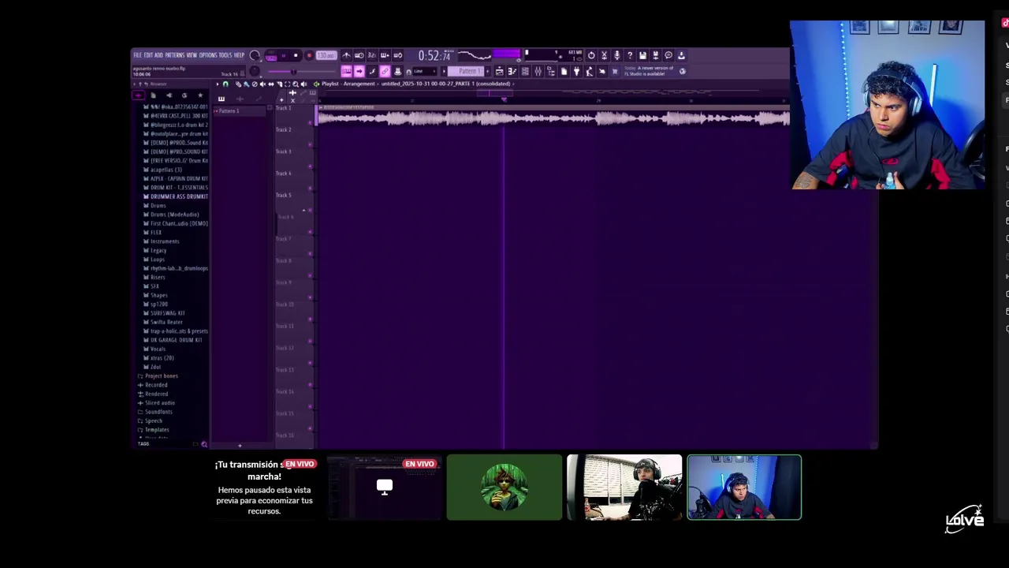
Task: Click the add pattern plus button
Action: point(488,72)
